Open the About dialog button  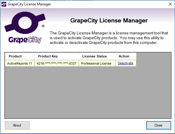(17, 125)
